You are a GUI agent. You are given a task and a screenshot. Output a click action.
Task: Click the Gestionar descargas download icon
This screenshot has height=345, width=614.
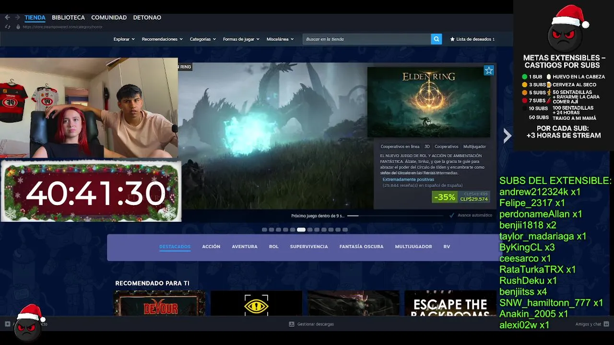(291, 324)
